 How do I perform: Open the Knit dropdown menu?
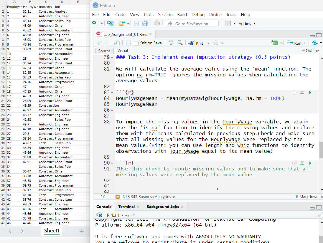pos(206,43)
